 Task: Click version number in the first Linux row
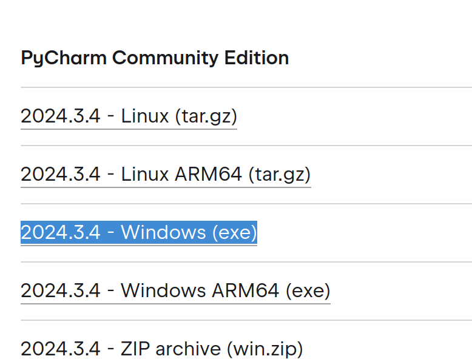click(x=60, y=116)
